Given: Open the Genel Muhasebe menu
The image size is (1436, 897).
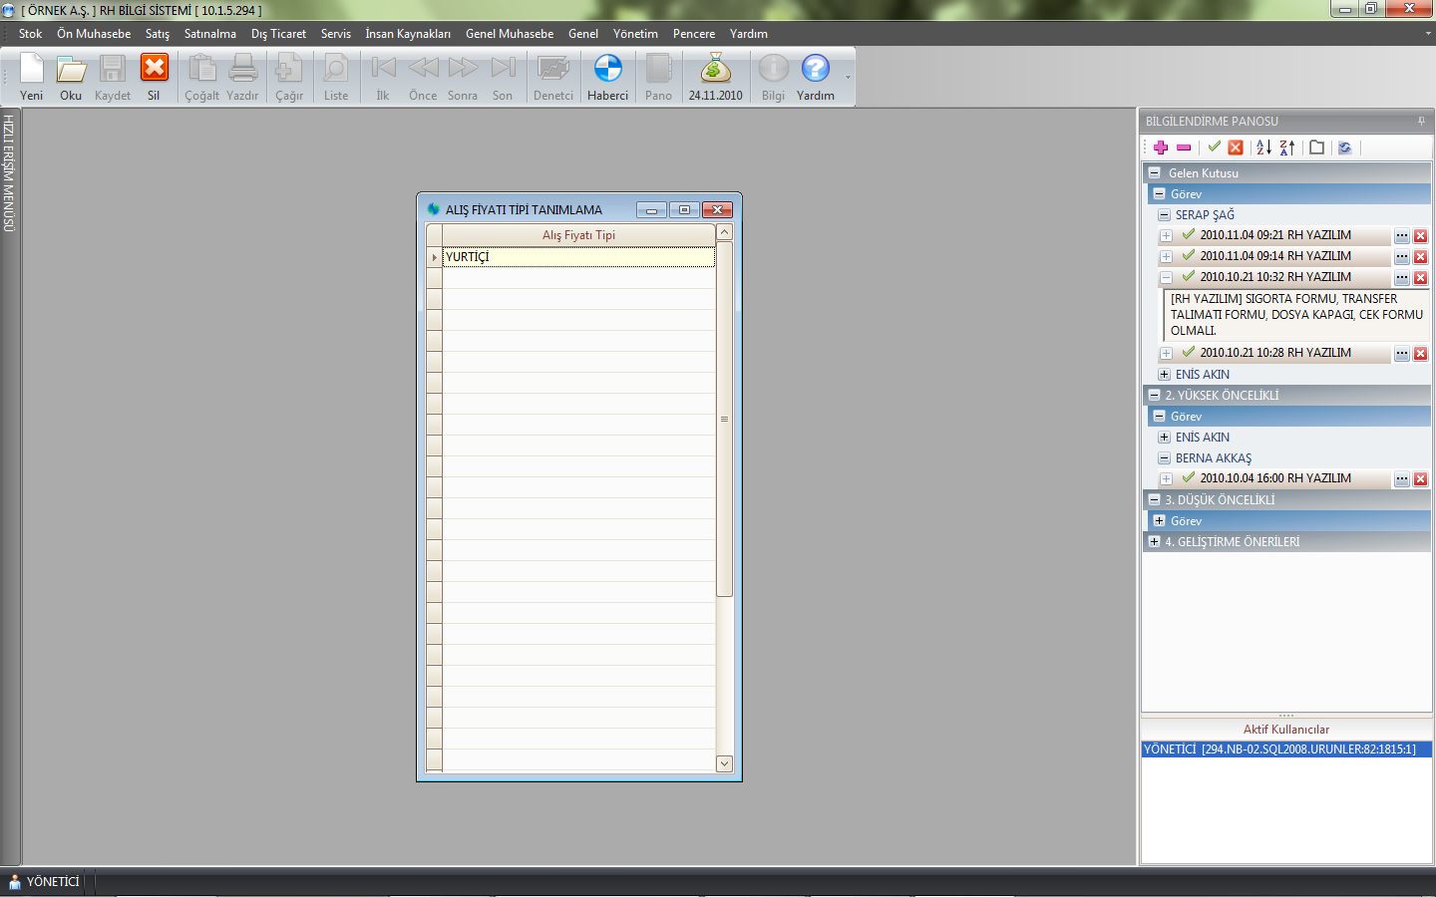Looking at the screenshot, I should point(509,34).
